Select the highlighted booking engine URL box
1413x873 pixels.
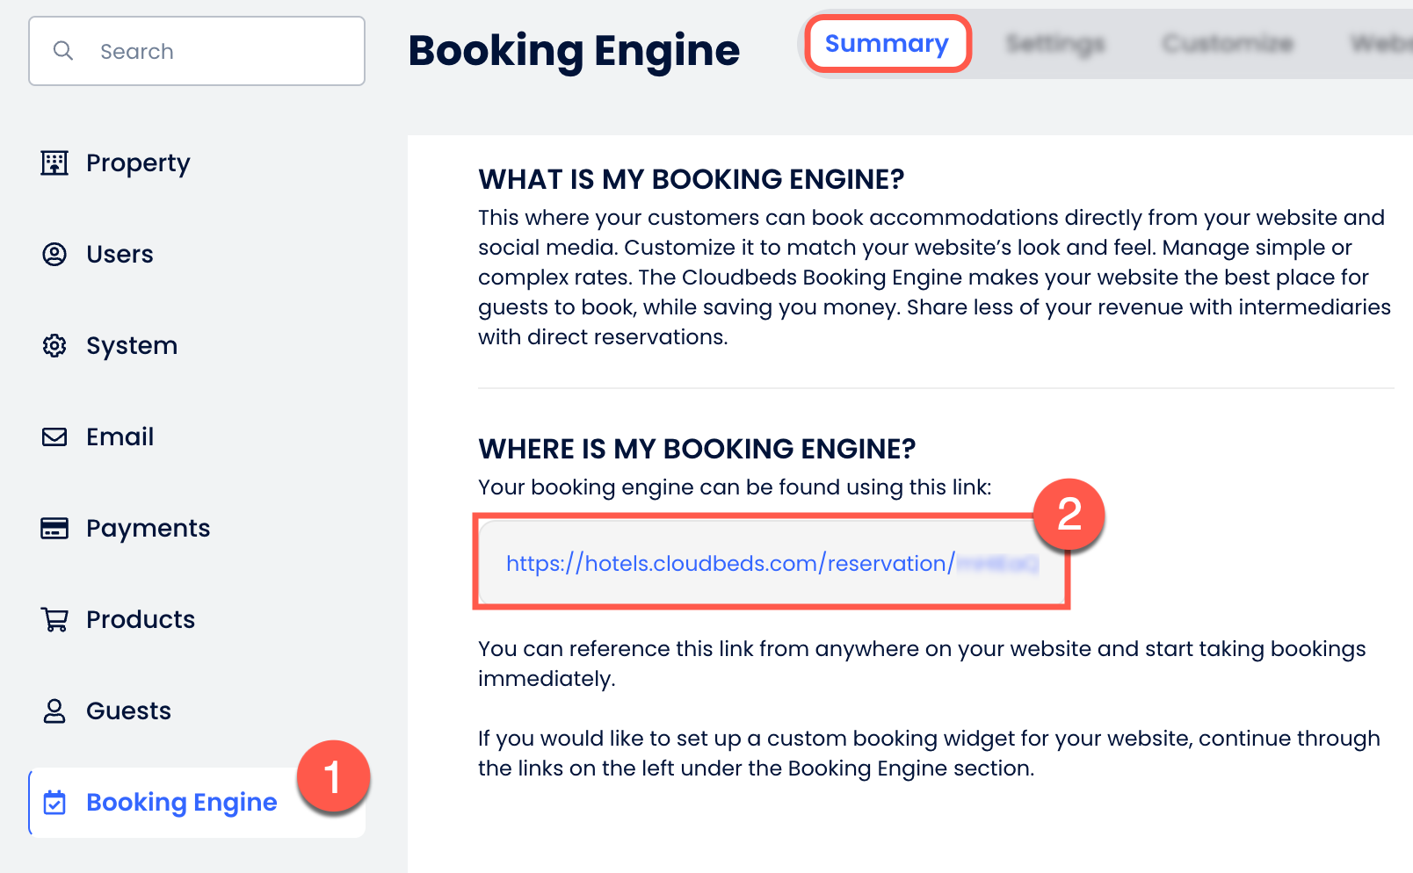pyautogui.click(x=772, y=563)
